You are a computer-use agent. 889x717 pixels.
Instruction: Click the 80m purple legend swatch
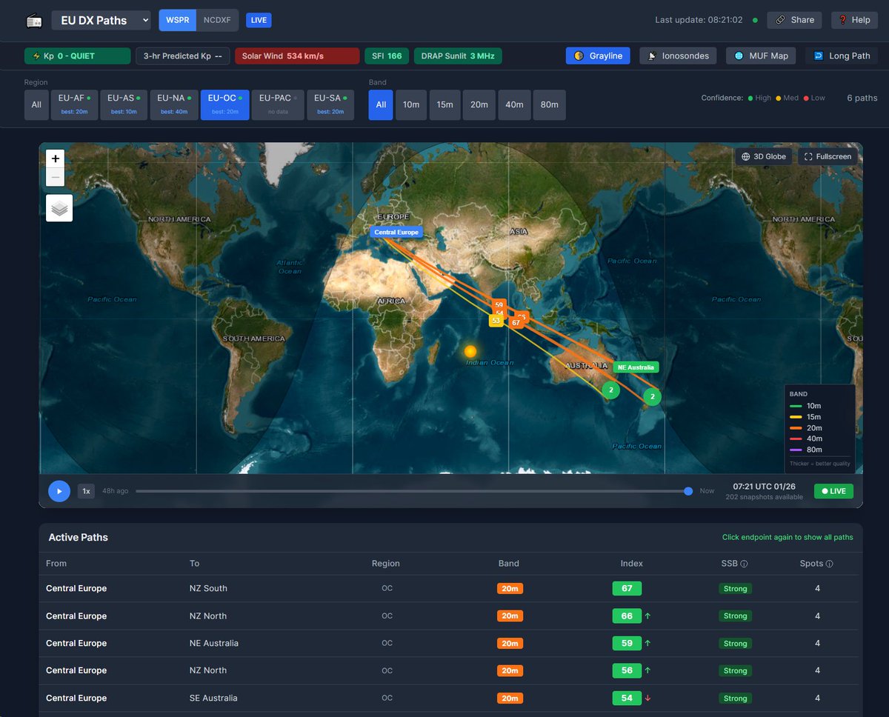pos(797,450)
